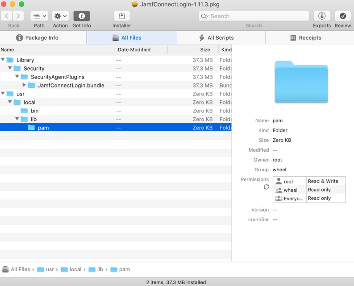354x286 pixels.
Task: Select the local folder row
Action: (116, 103)
